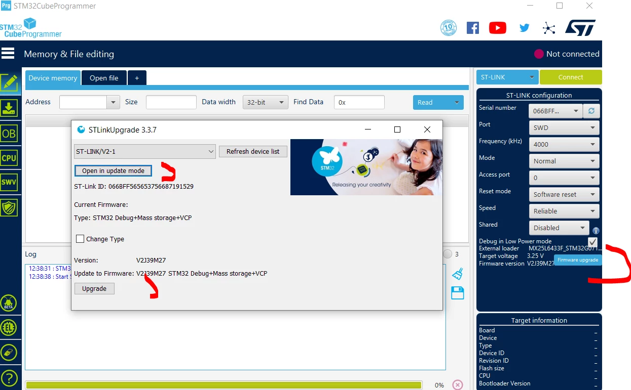Click the Target voltage 3.25 V value
The image size is (631, 390).
tap(535, 256)
